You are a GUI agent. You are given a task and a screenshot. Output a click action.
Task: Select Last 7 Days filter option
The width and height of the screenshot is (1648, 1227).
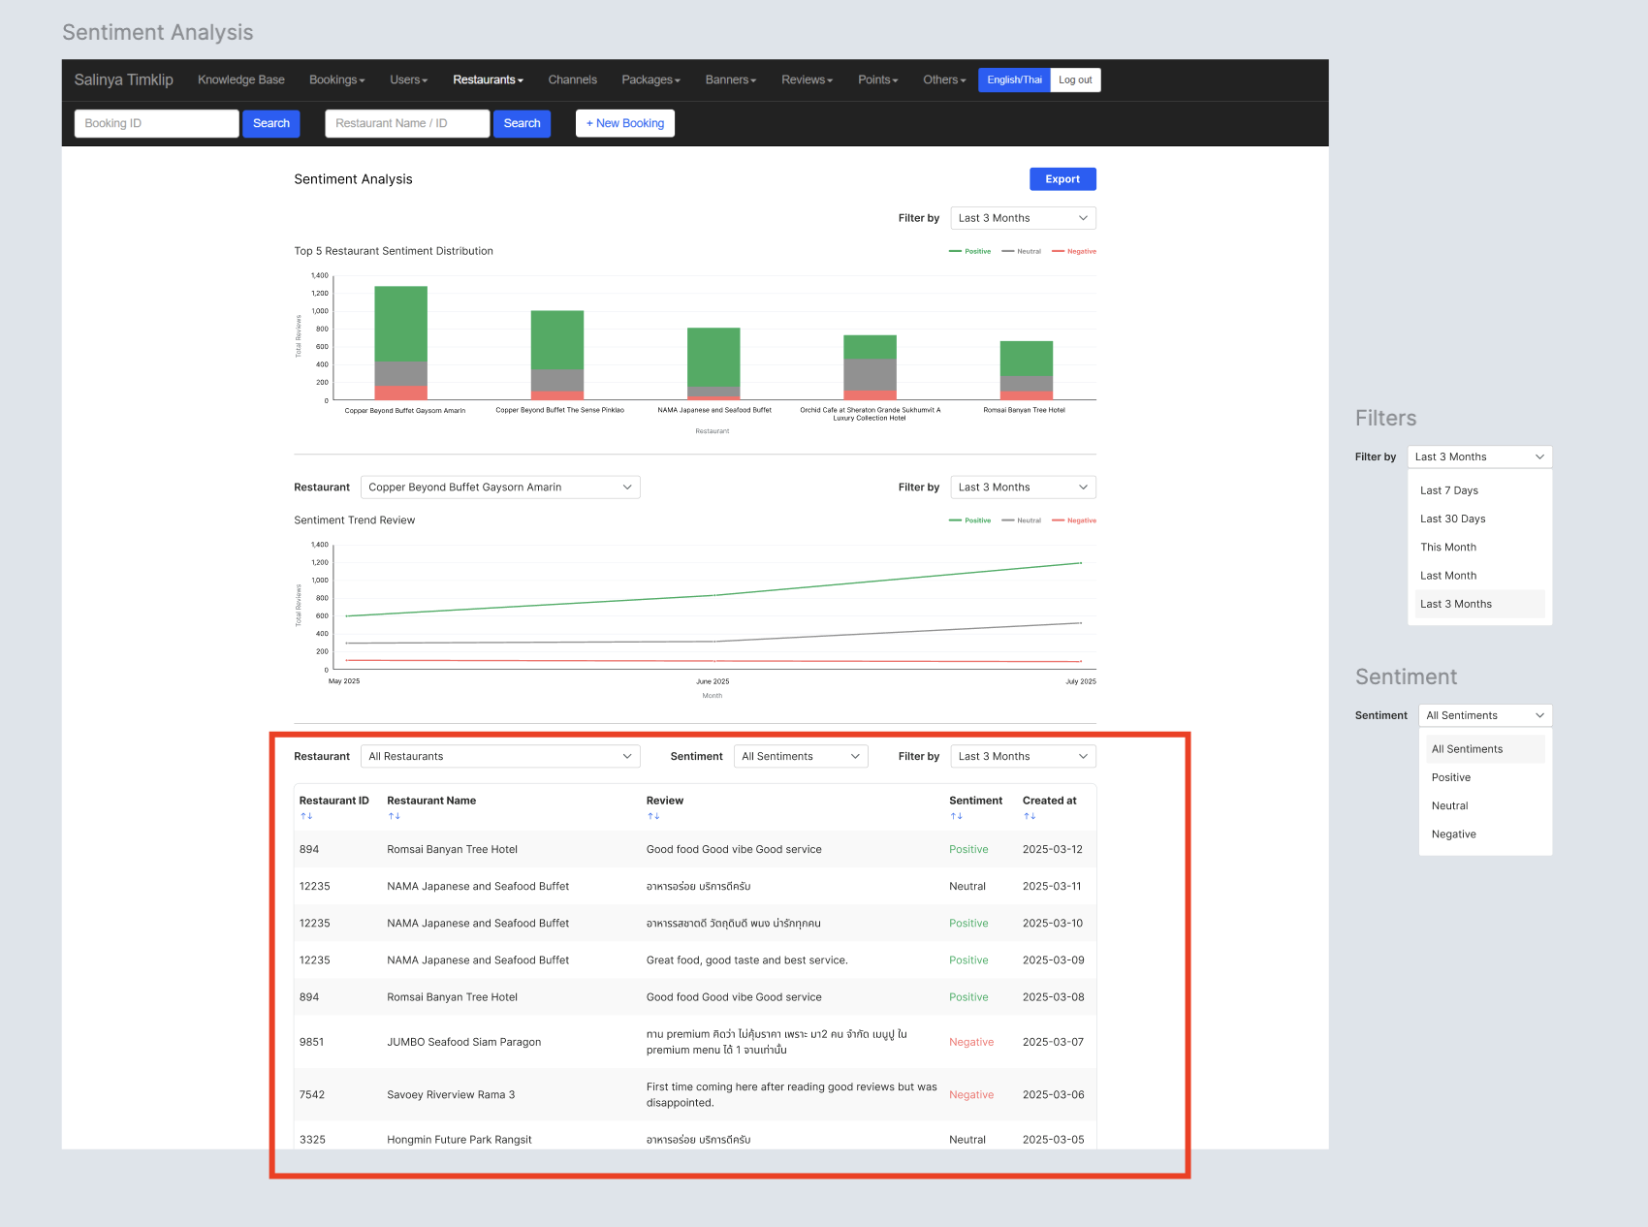click(x=1449, y=490)
